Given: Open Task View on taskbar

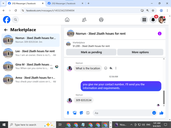Looking at the screenshot, I should click(60, 125).
